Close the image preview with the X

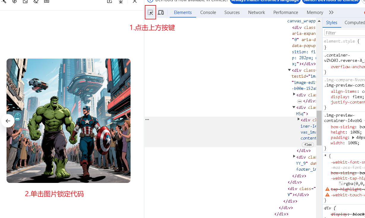click(135, 1)
